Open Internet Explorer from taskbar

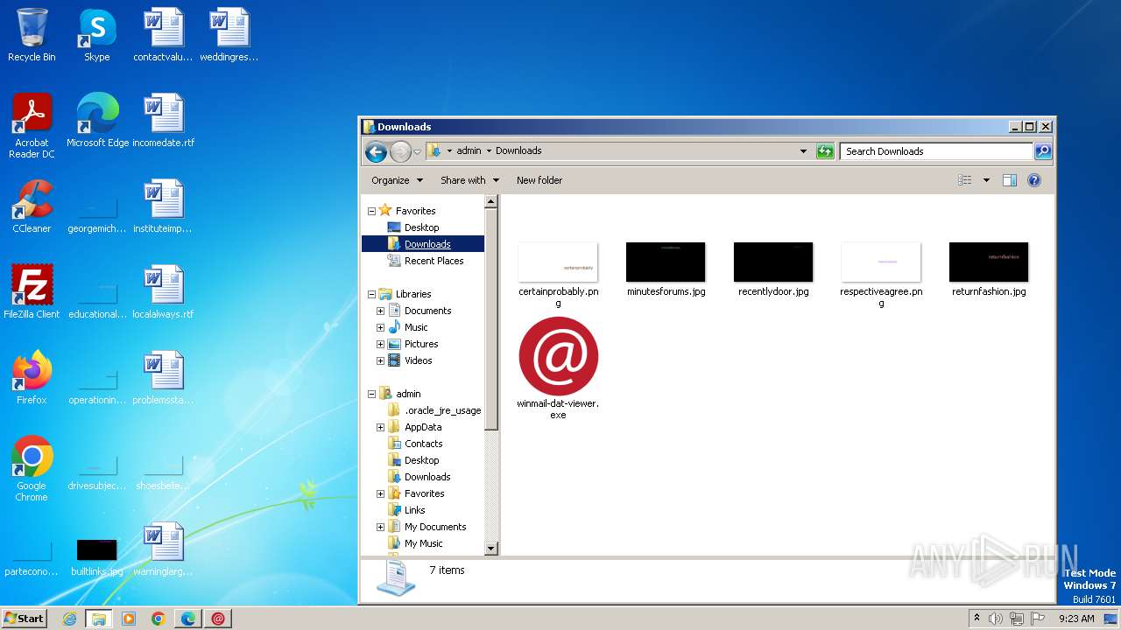coord(69,619)
